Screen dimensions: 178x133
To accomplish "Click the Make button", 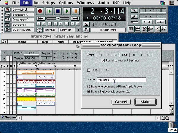I will 145,102.
